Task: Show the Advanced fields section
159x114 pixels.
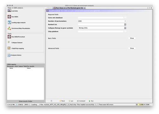Action: (x=132, y=48)
